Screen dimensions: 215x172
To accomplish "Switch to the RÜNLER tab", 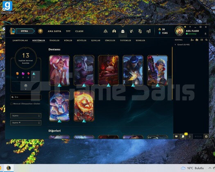I will (68, 41).
